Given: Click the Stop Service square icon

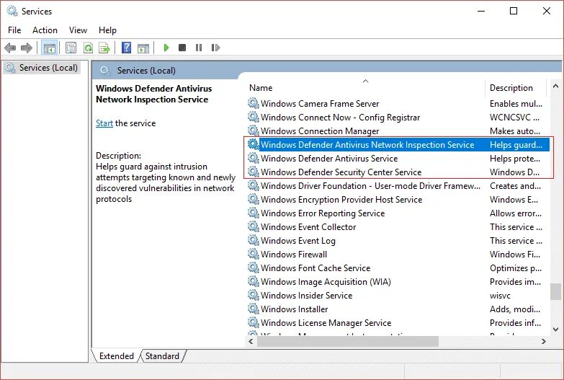Looking at the screenshot, I should click(182, 48).
